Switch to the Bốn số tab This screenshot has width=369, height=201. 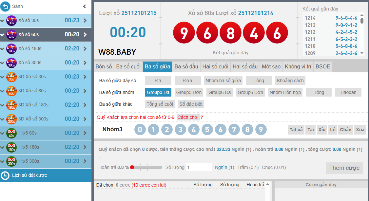[104, 66]
